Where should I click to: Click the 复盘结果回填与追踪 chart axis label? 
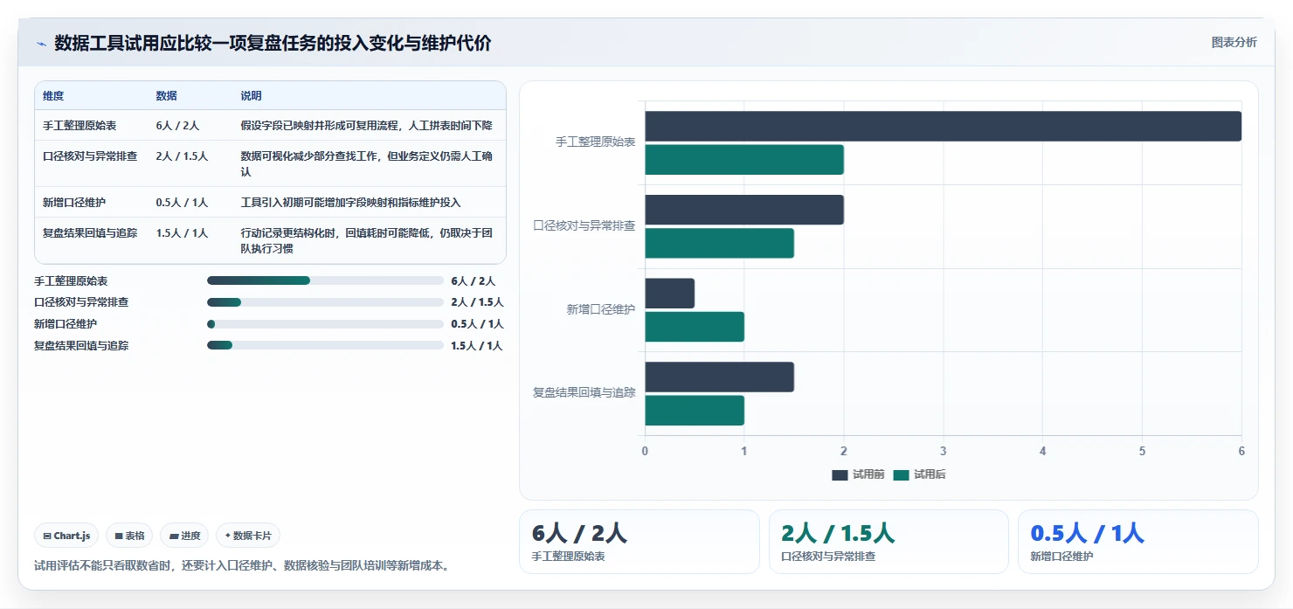coord(584,393)
